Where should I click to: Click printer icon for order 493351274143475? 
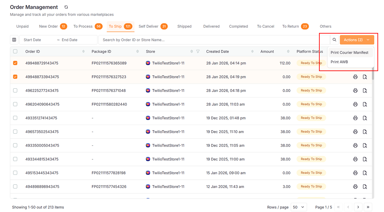click(x=355, y=118)
